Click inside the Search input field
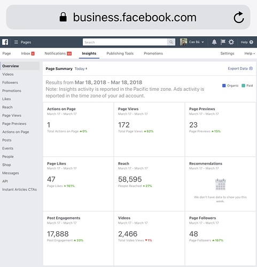257x267 pixels. point(125,42)
